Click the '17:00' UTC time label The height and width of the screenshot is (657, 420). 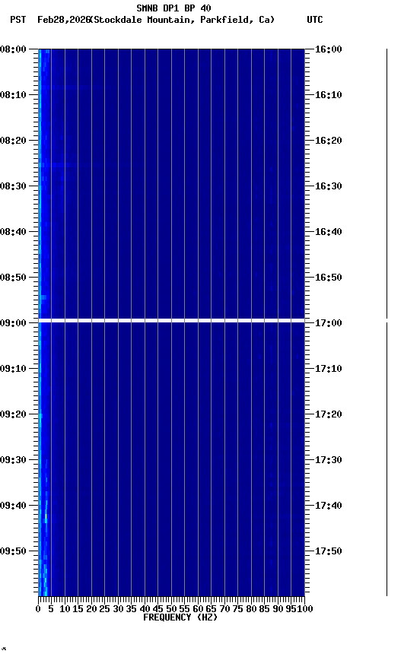pos(329,323)
